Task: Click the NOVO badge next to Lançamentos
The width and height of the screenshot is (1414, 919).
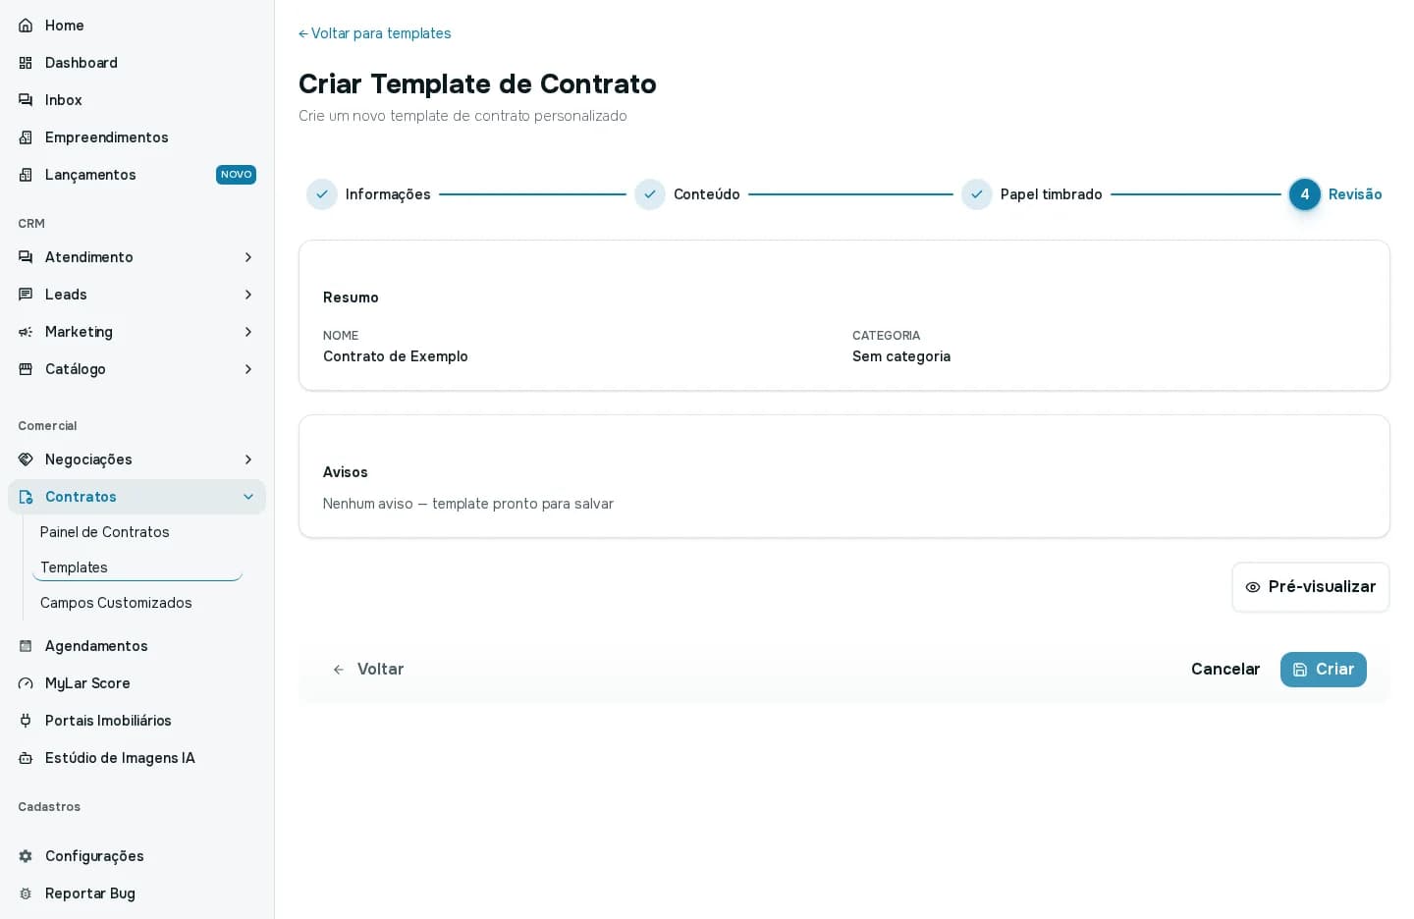Action: (x=236, y=175)
